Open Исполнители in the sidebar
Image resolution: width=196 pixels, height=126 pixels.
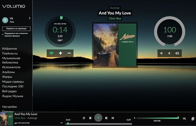tap(11, 67)
